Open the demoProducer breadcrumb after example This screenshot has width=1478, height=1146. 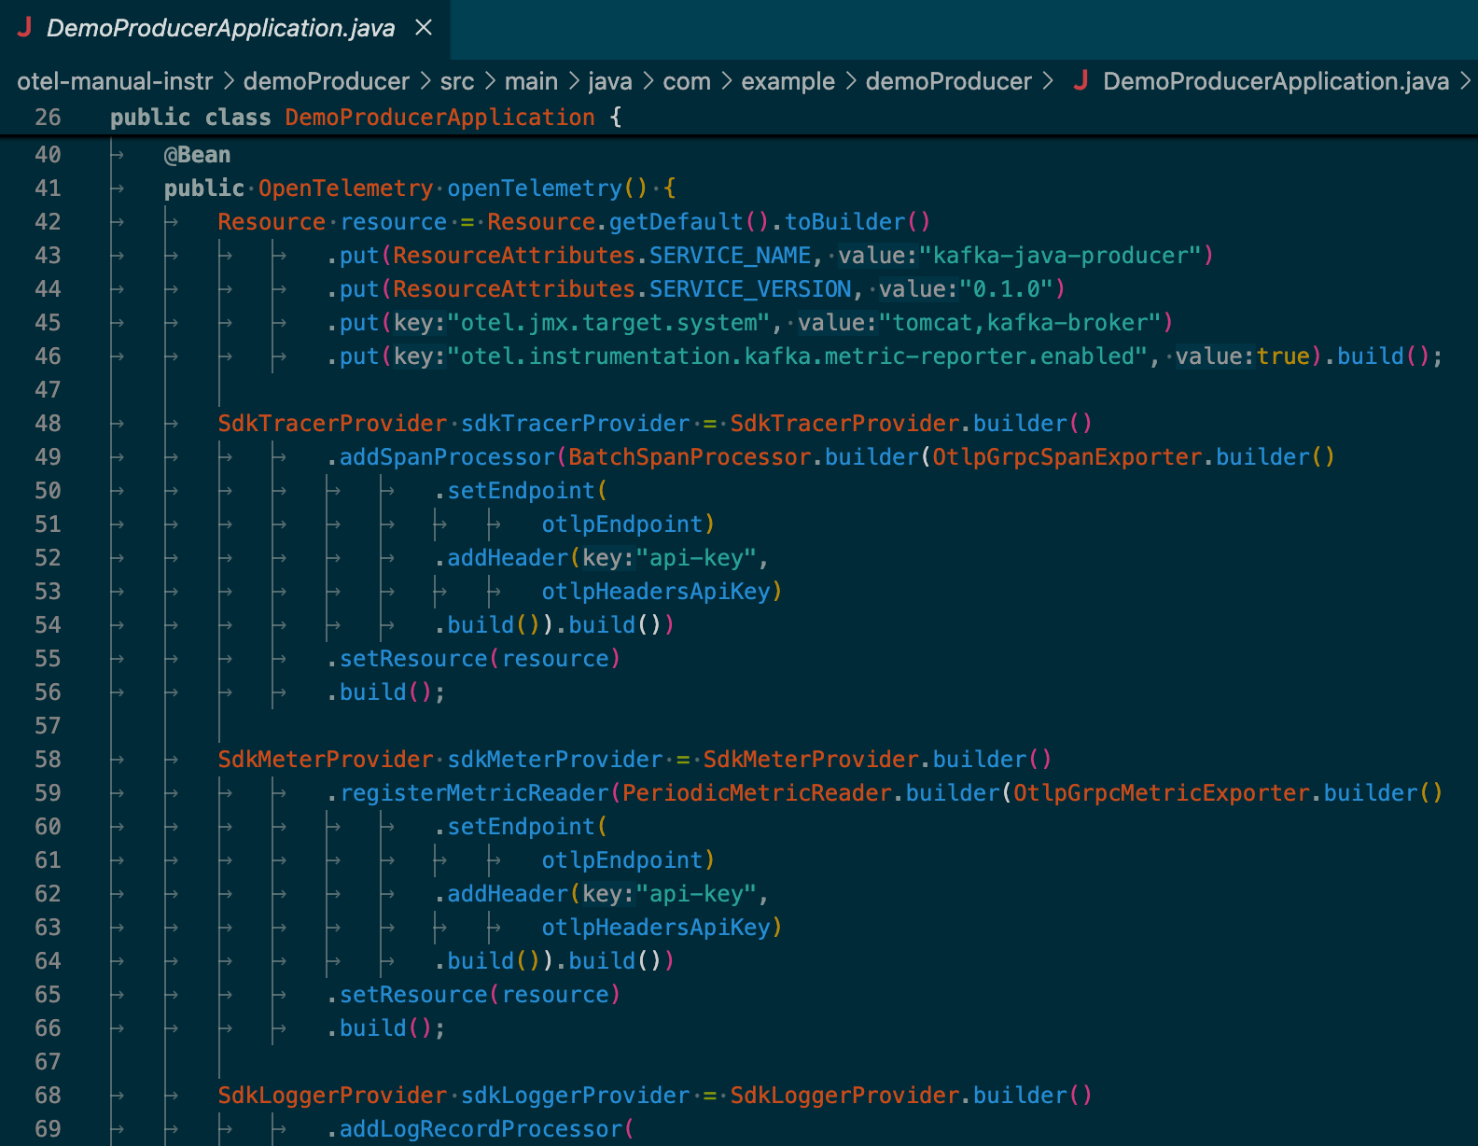click(948, 81)
